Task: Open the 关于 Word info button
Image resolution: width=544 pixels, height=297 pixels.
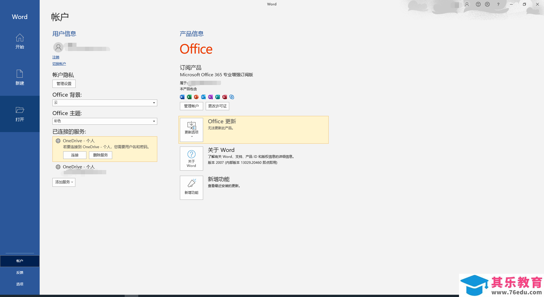Action: tap(192, 158)
